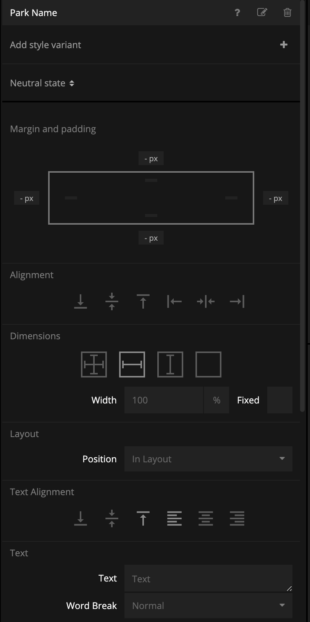Delete Park Name with trash icon
The height and width of the screenshot is (622, 310).
coord(287,13)
